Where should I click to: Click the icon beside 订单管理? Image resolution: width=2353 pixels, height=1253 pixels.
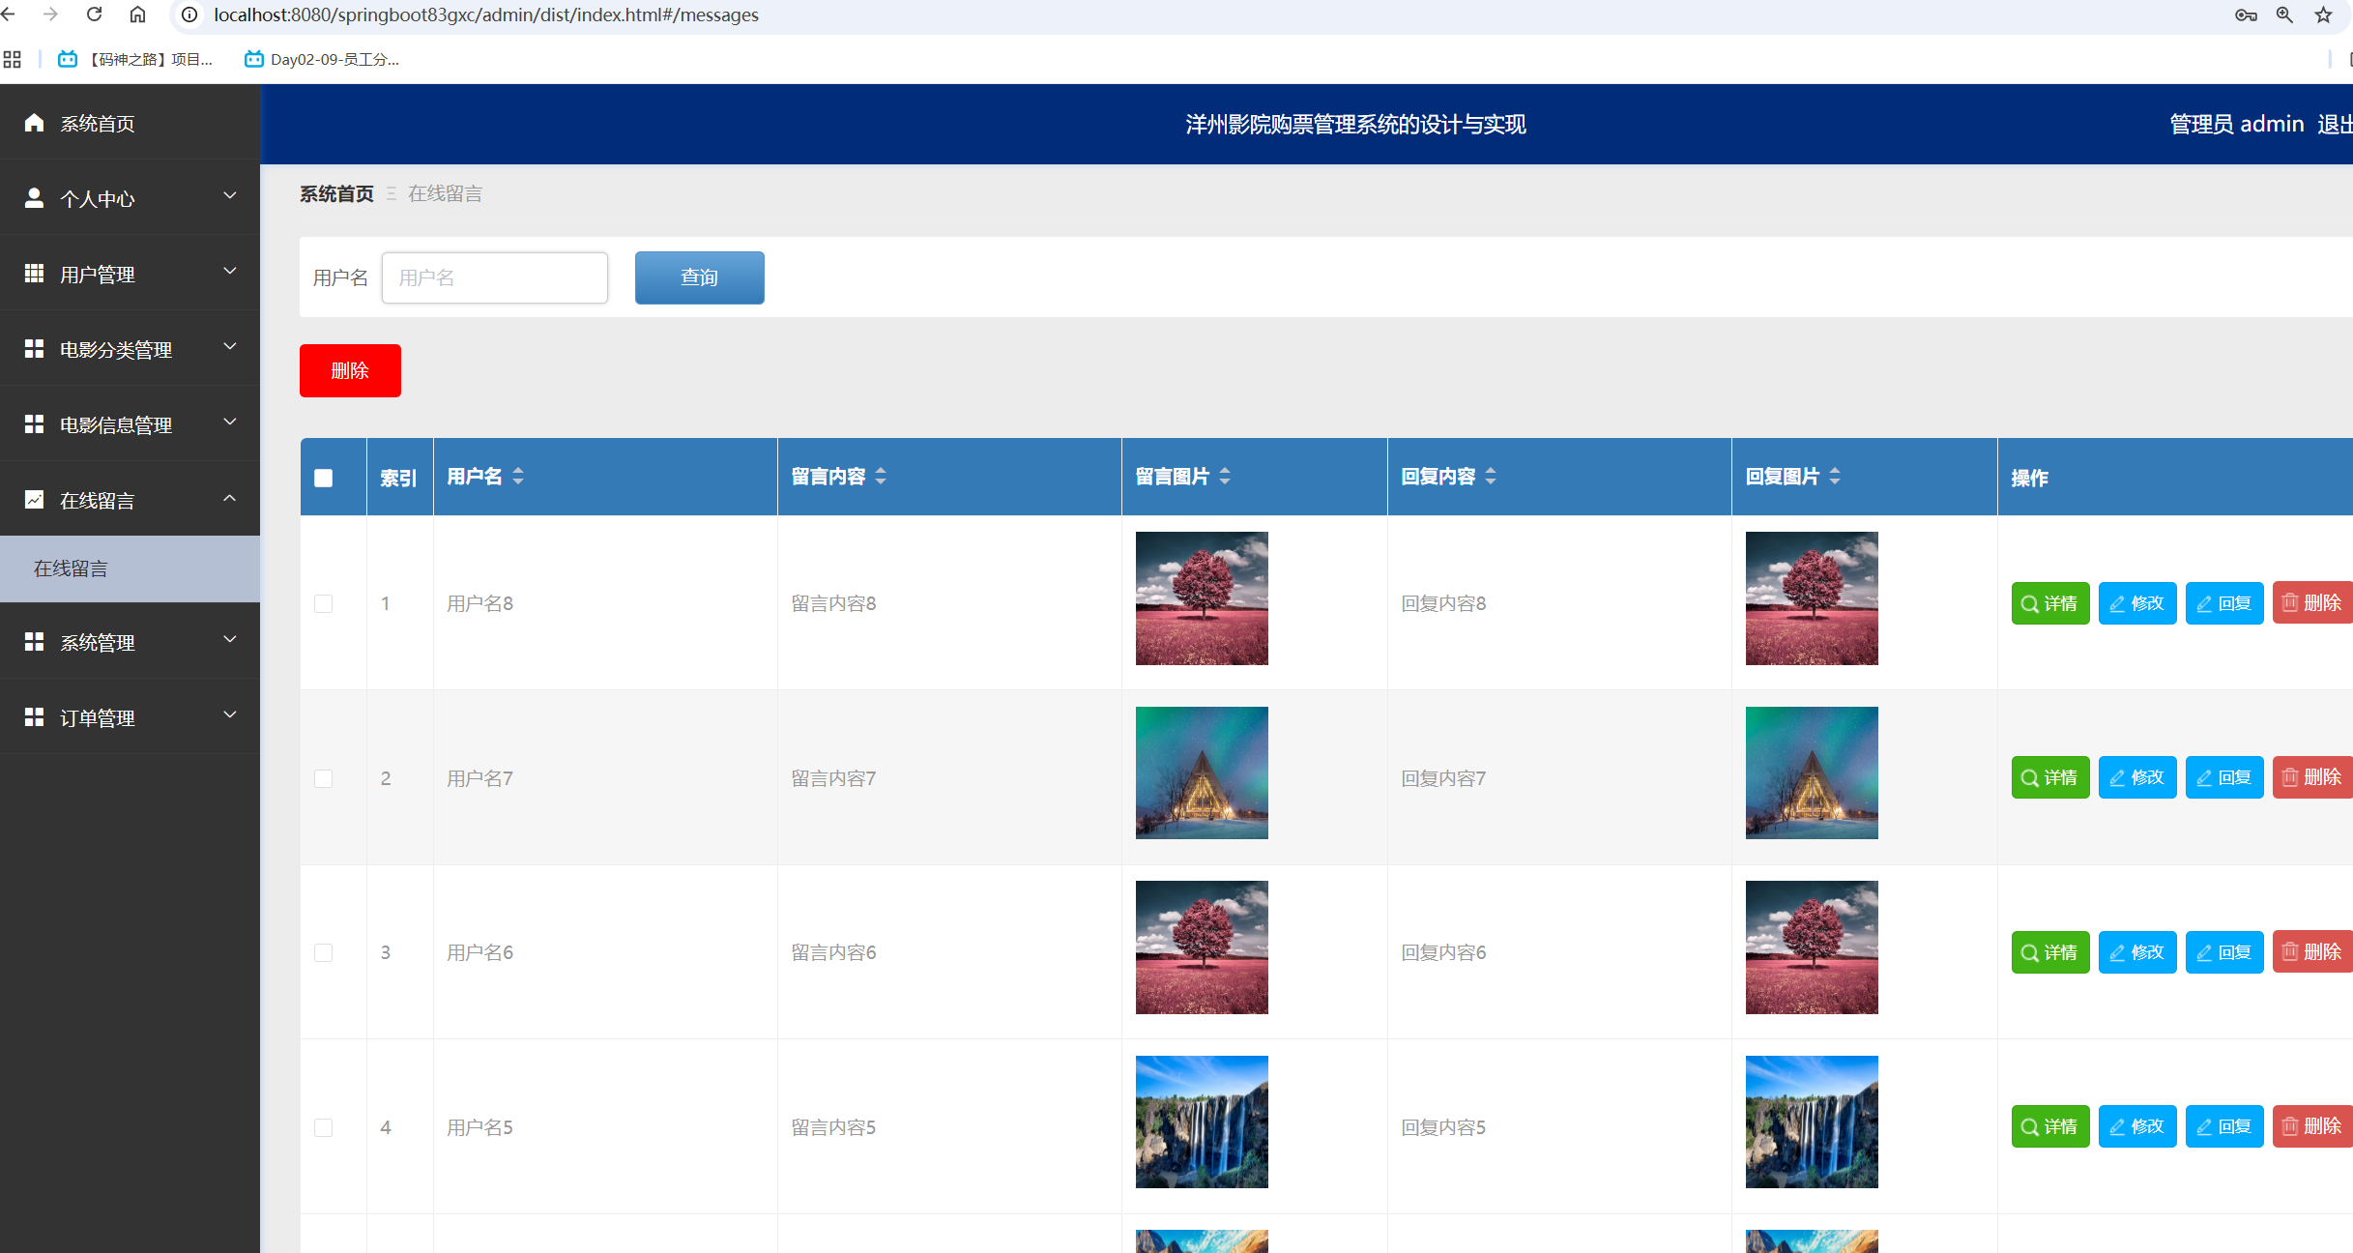coord(34,717)
